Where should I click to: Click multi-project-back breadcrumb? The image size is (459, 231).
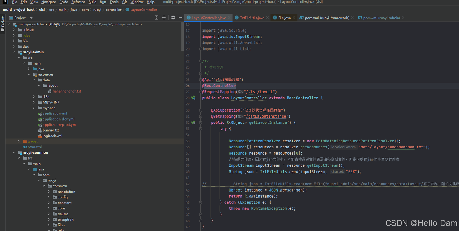[x=19, y=10]
